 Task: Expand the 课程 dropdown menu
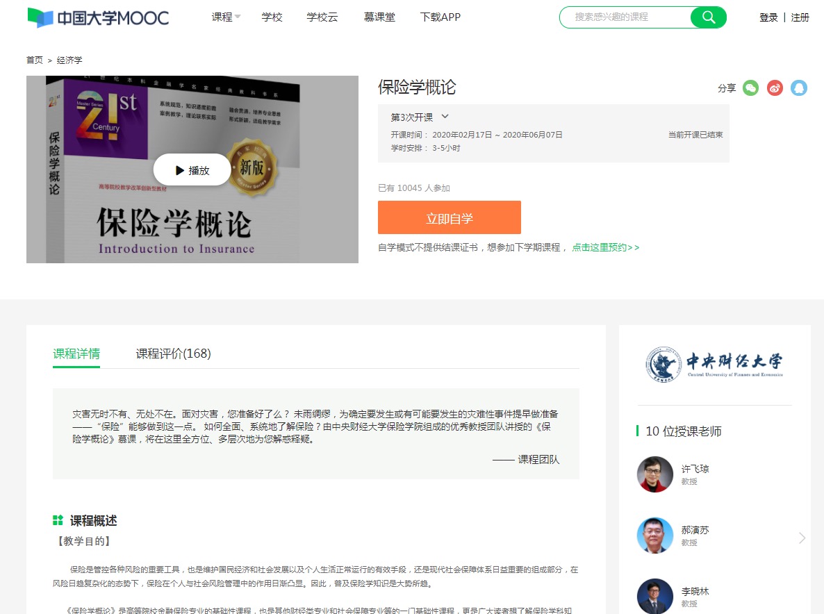(226, 17)
